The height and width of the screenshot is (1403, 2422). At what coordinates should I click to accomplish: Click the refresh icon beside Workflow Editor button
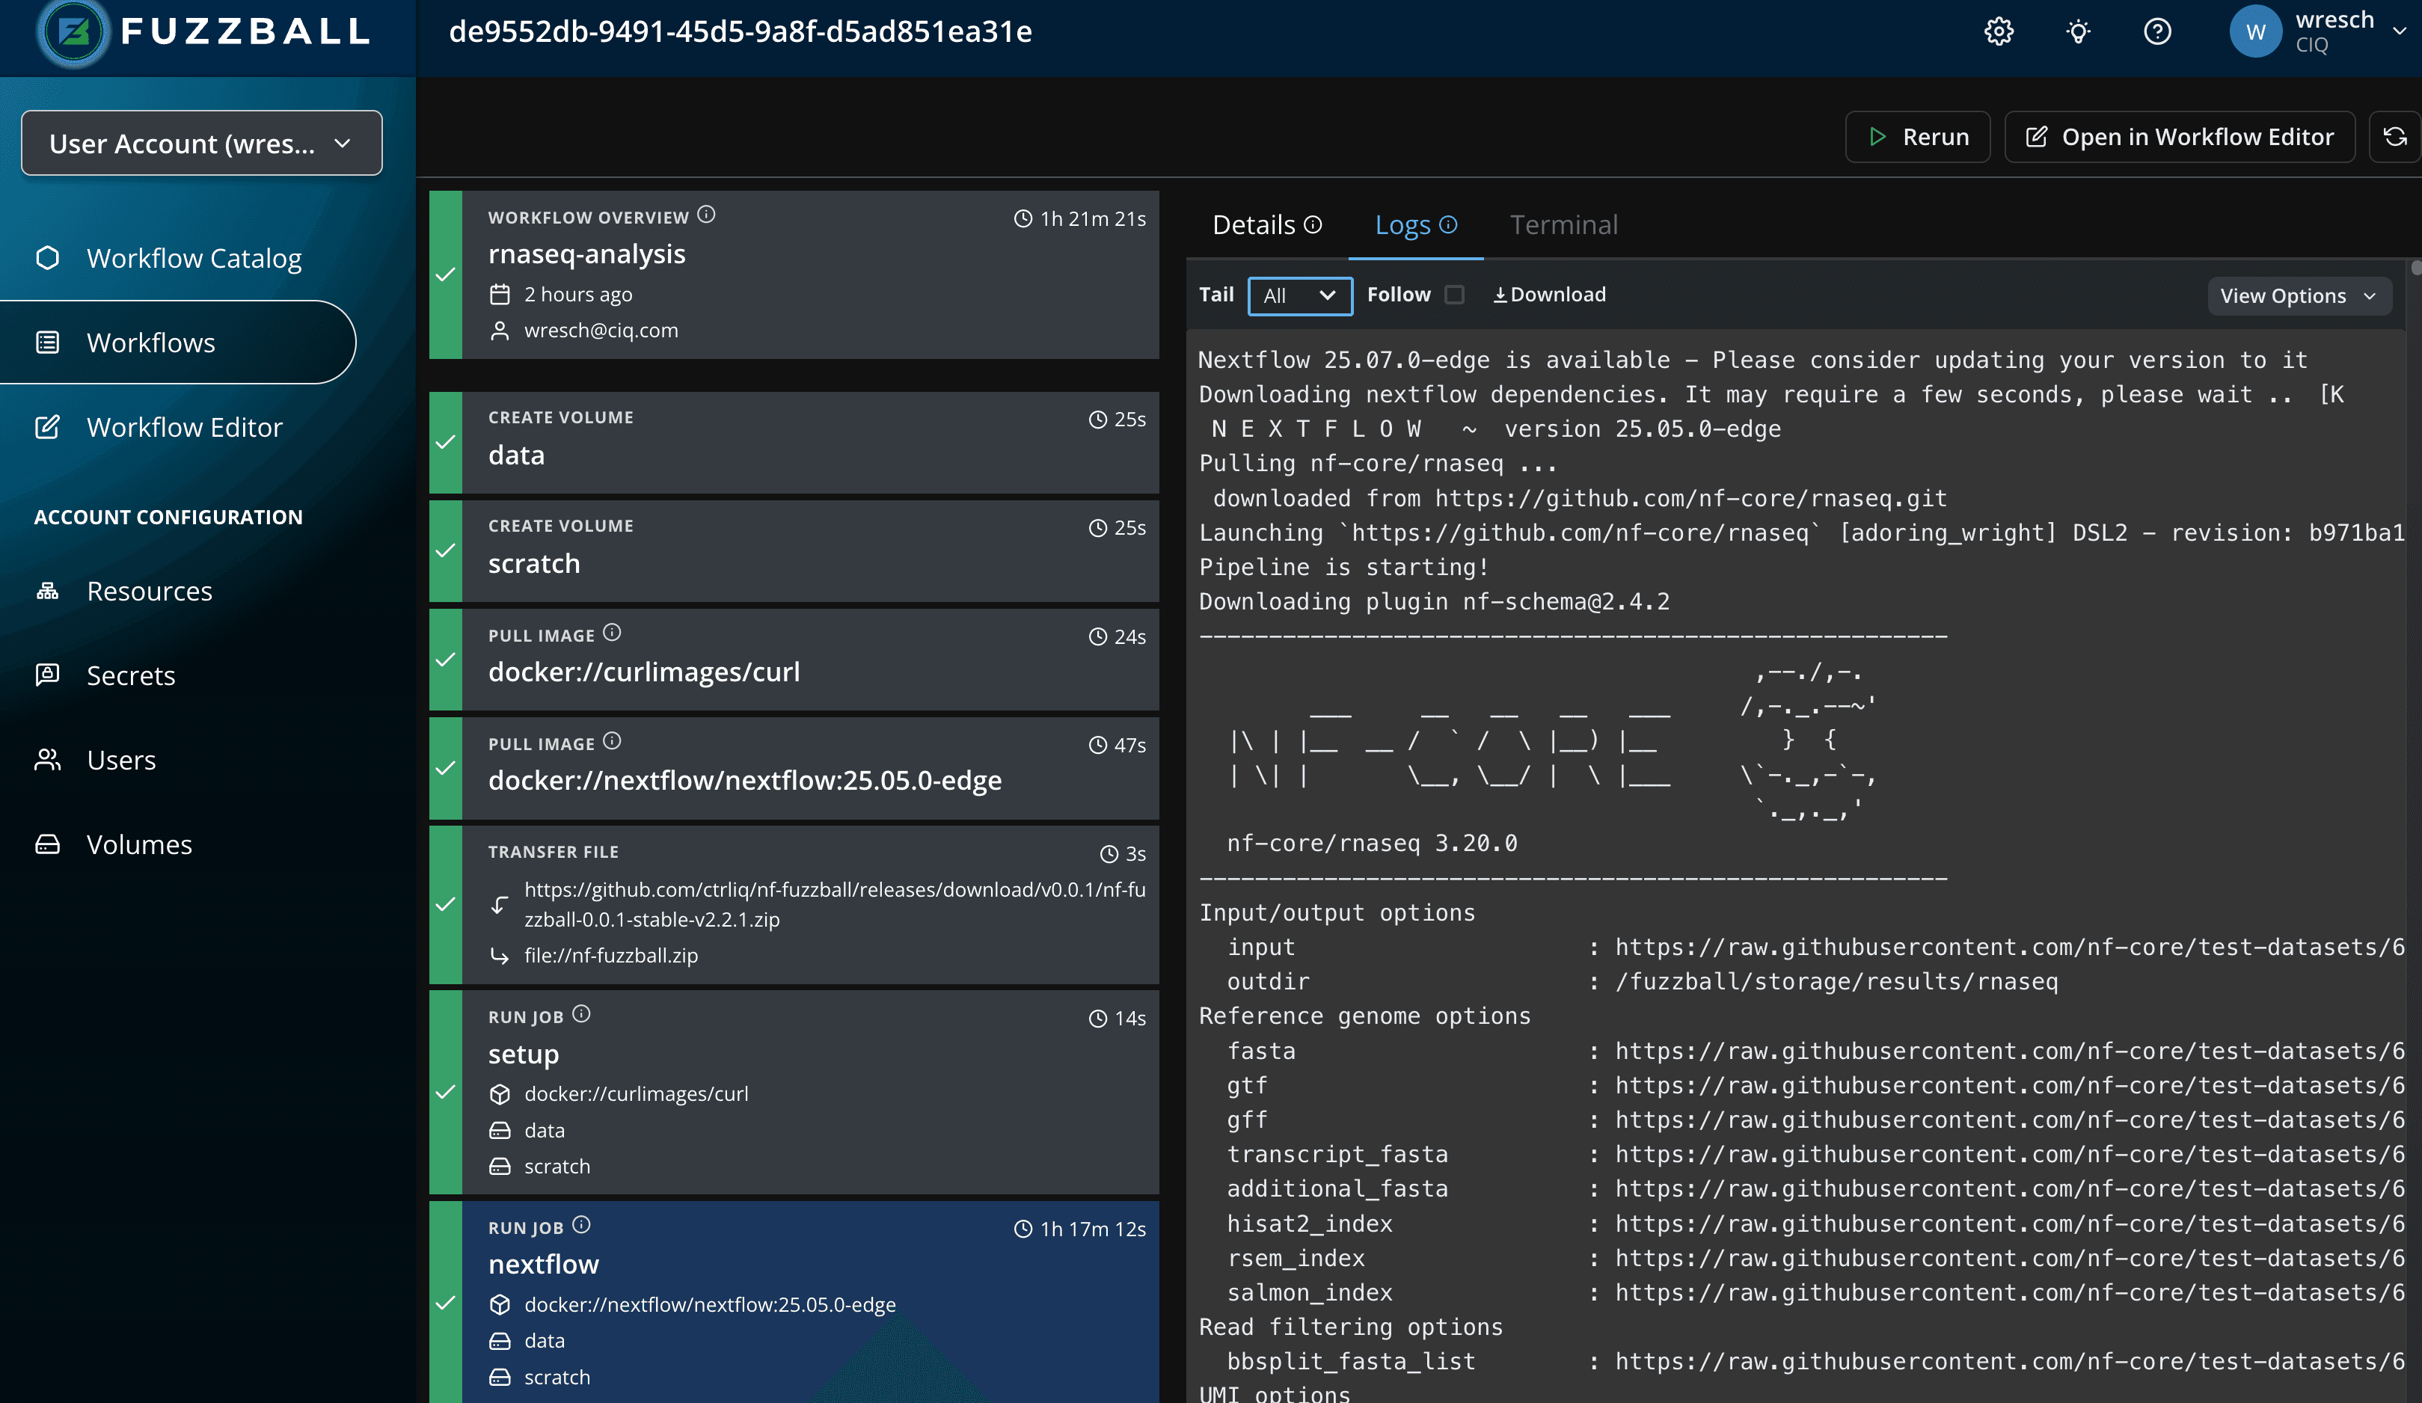pos(2395,138)
